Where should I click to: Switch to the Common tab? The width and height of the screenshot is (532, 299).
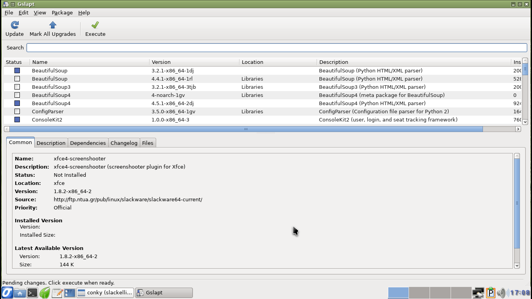20,142
